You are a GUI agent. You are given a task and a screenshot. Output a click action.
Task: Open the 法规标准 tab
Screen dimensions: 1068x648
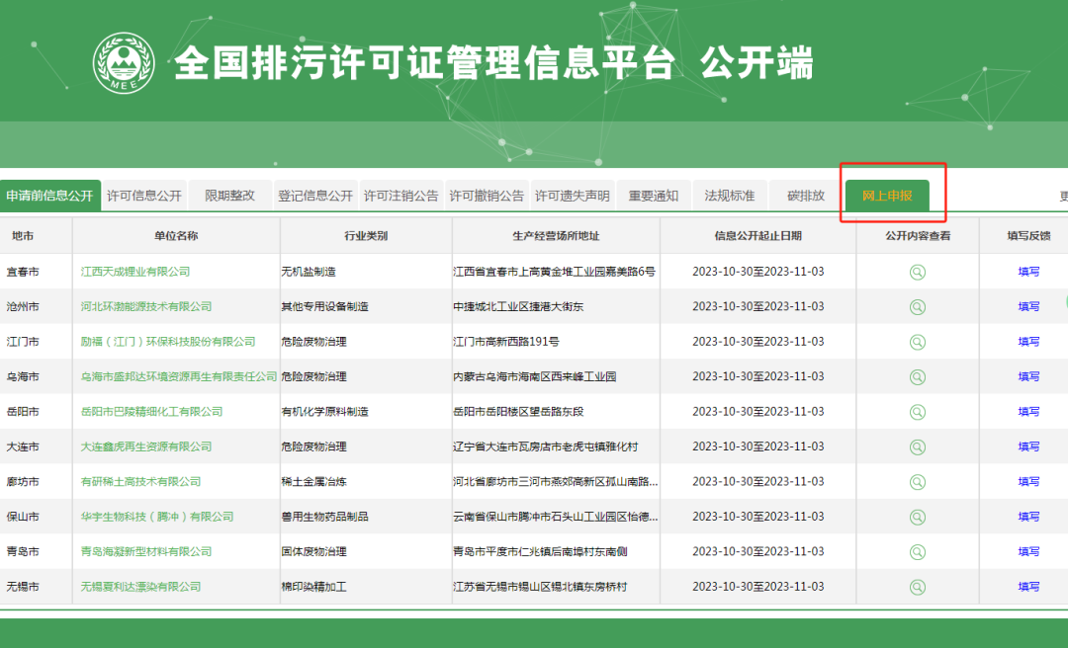[x=730, y=196]
